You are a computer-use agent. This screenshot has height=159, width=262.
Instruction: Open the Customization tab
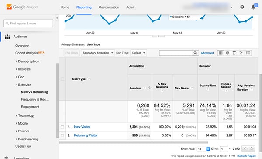pos(109,7)
